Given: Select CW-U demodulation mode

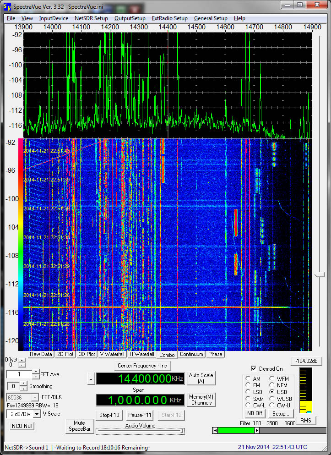Looking at the screenshot, I should coord(271,405).
